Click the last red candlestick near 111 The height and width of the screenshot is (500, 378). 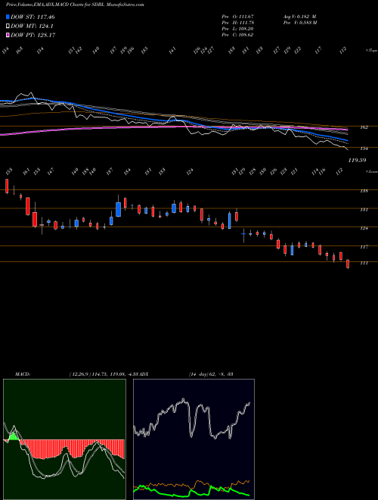click(348, 264)
